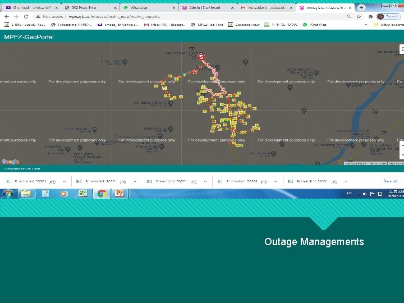The height and width of the screenshot is (303, 404).
Task: Open the Calculator taskbar icon
Action: click(45, 194)
